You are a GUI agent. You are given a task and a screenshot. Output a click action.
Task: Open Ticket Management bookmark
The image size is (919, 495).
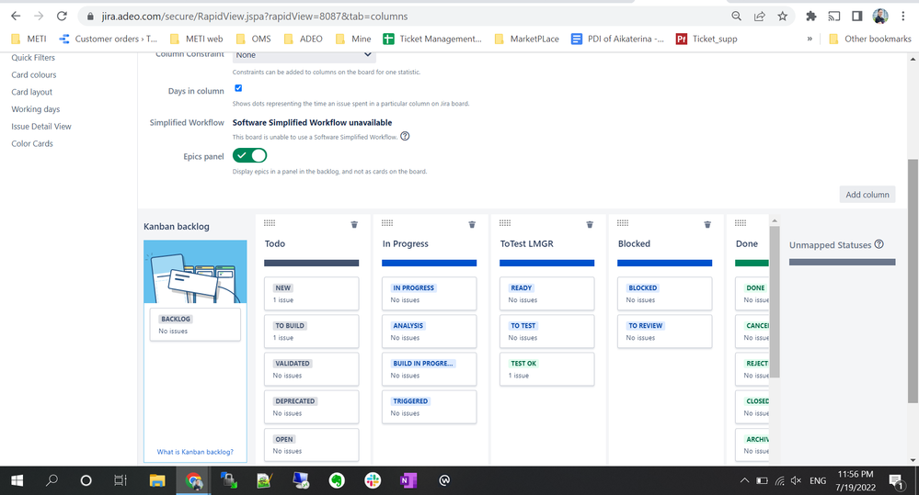pos(432,39)
